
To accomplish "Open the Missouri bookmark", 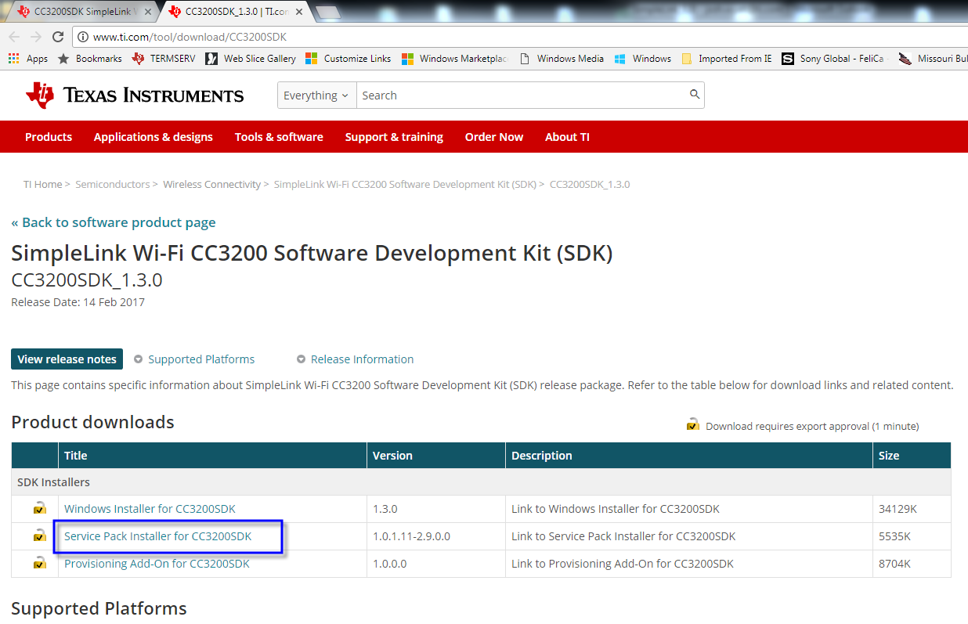I will point(933,59).
